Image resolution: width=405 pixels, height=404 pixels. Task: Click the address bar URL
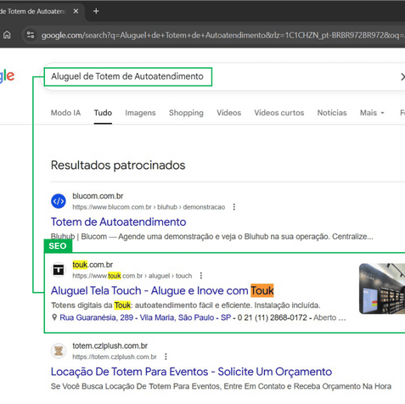coord(222,36)
